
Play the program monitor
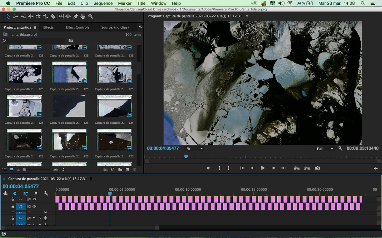[x=263, y=168]
